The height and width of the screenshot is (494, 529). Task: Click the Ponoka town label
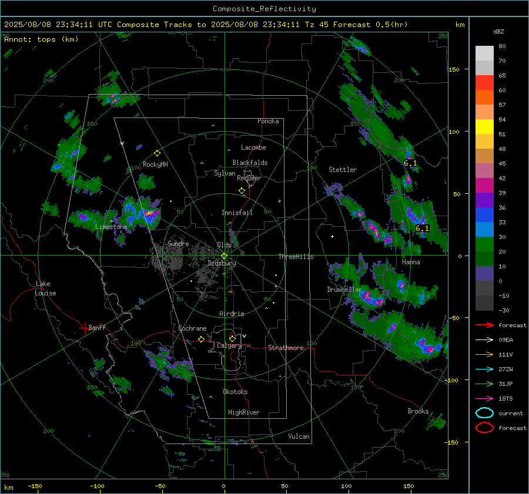click(x=268, y=121)
